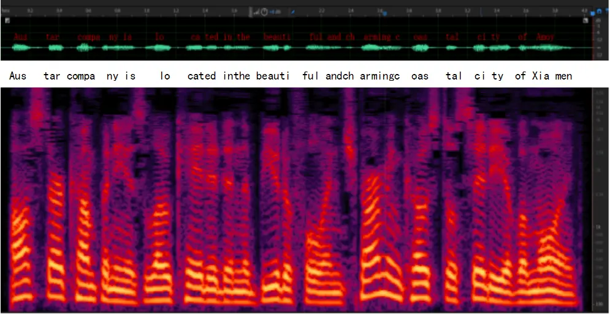Click the +0 dB gain value field

(276, 12)
